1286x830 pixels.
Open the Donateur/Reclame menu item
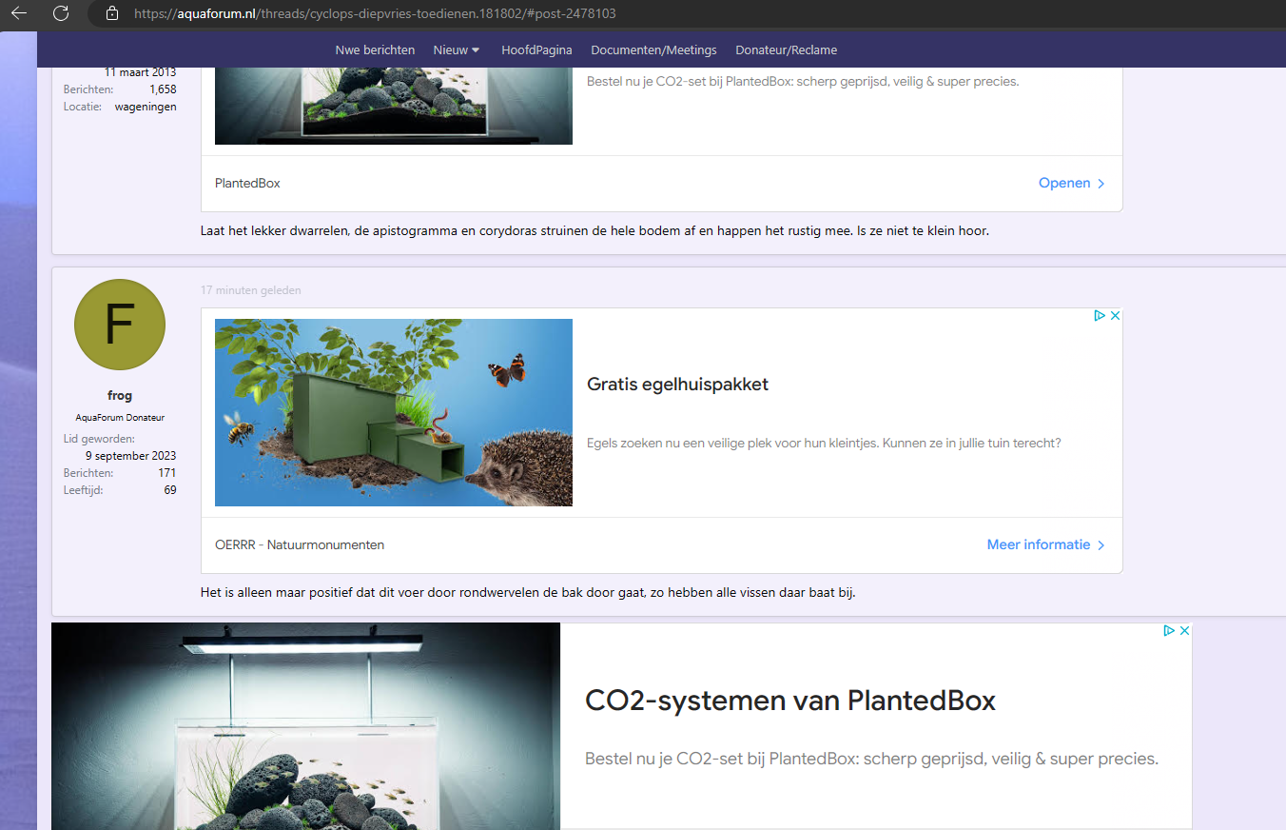786,49
